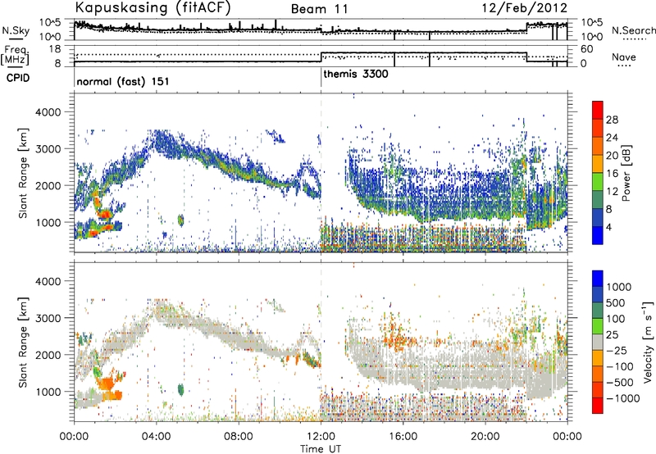Click the Nave legend label
This screenshot has width=656, height=454.
pyautogui.click(x=624, y=57)
